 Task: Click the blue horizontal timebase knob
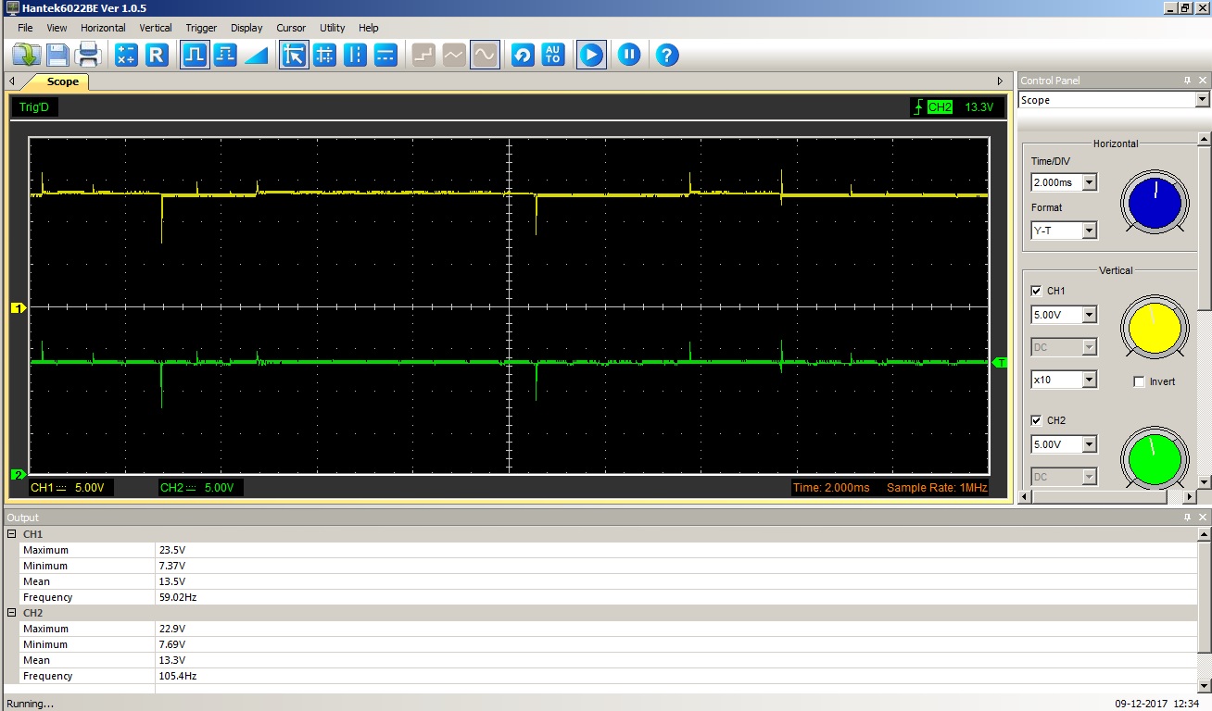click(x=1153, y=202)
